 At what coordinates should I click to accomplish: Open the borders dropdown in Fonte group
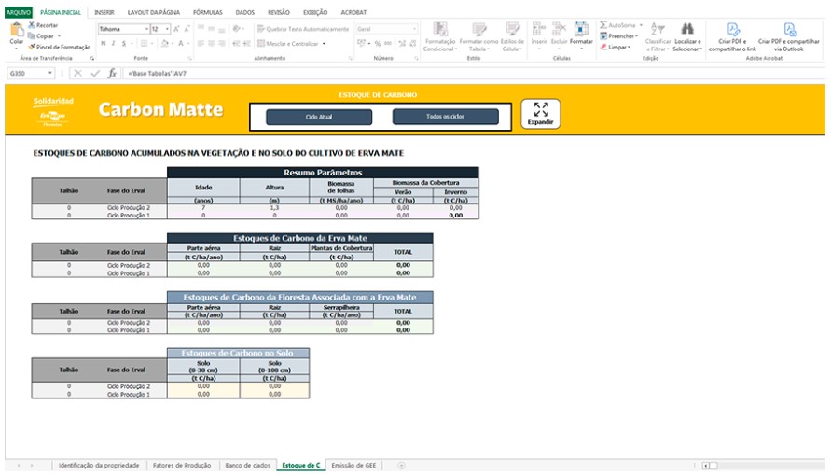click(x=152, y=44)
